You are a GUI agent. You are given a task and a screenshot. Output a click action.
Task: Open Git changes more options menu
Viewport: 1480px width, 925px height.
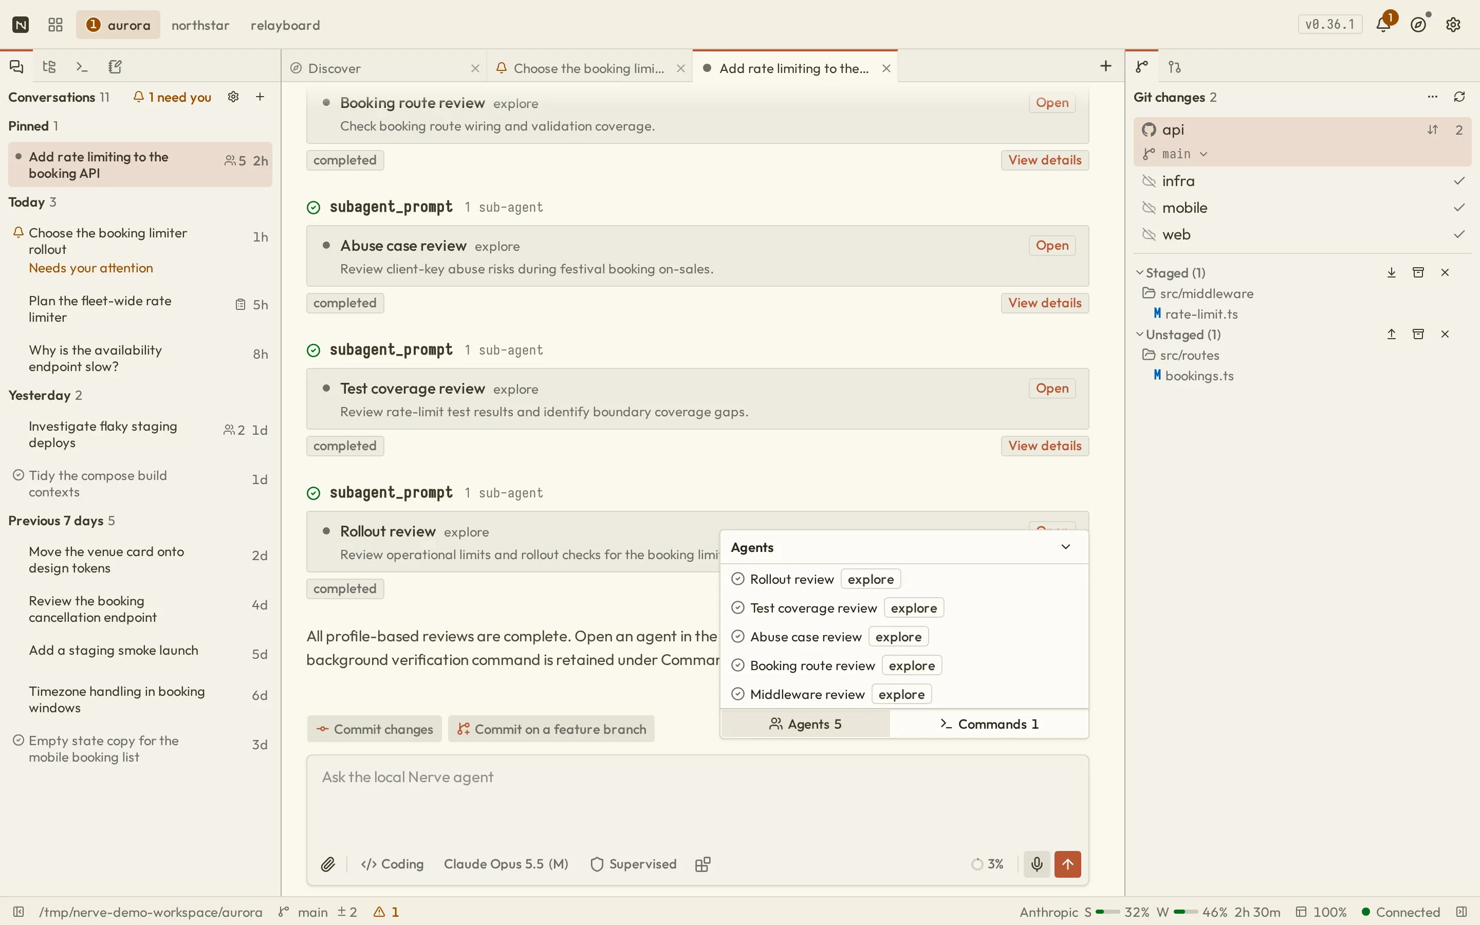pos(1433,97)
